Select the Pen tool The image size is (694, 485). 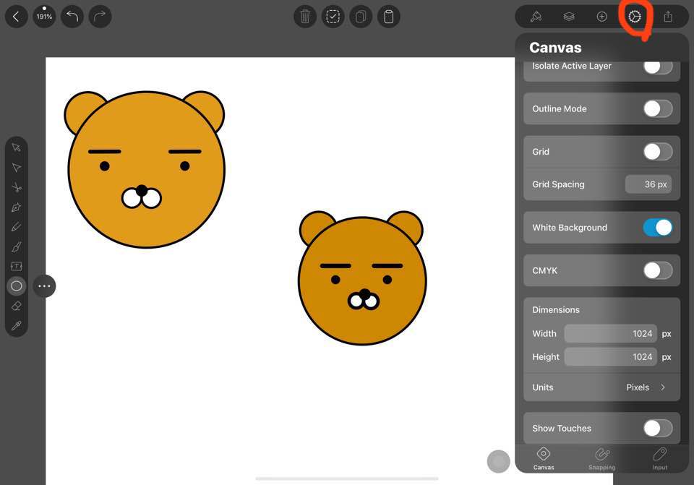pyautogui.click(x=17, y=207)
